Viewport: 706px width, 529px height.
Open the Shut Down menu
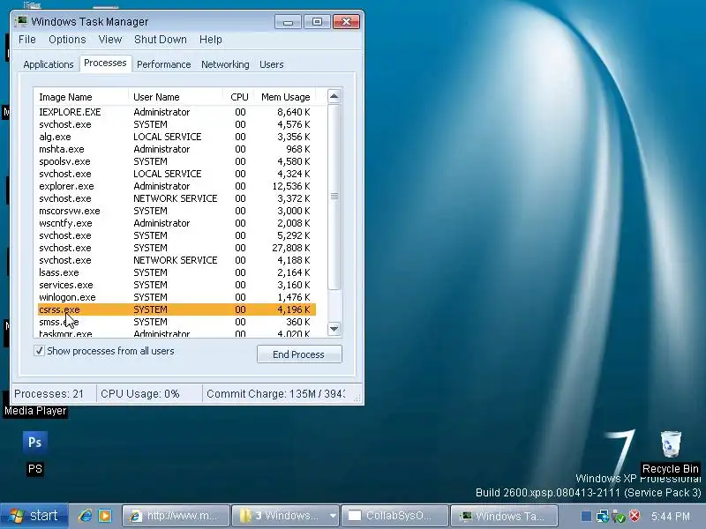point(161,40)
